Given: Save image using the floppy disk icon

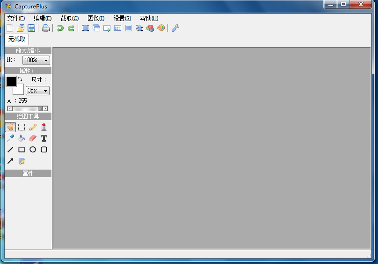Looking at the screenshot, I should pyautogui.click(x=31, y=28).
